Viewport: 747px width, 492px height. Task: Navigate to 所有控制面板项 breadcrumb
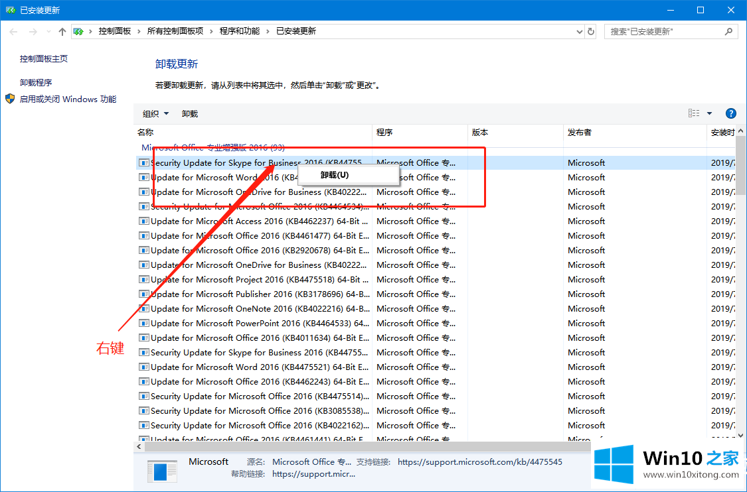click(175, 31)
